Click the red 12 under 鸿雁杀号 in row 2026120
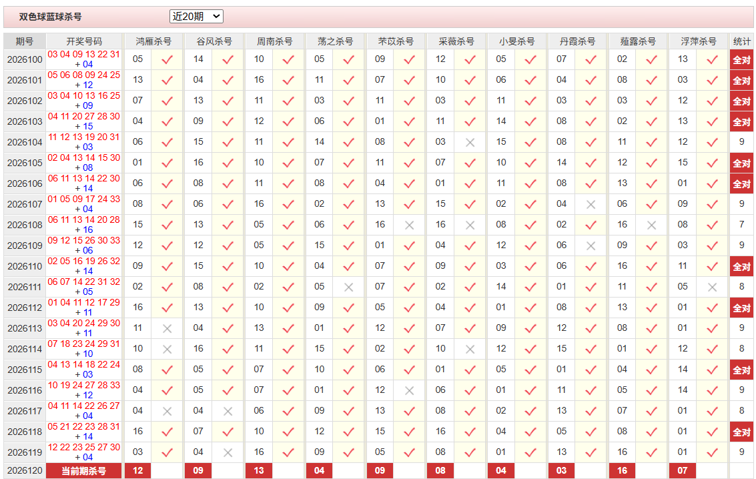756x479 pixels. click(138, 471)
